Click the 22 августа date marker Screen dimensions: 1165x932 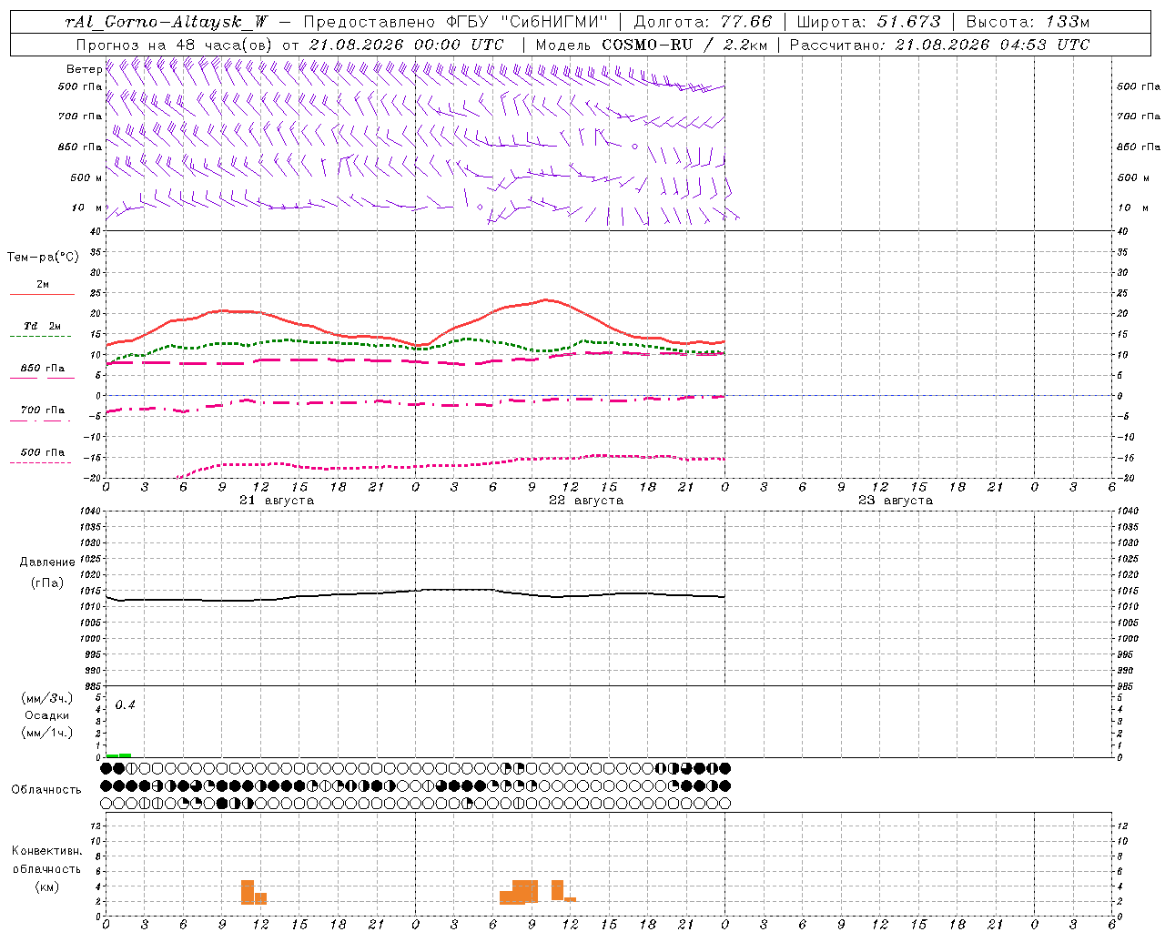pyautogui.click(x=586, y=501)
